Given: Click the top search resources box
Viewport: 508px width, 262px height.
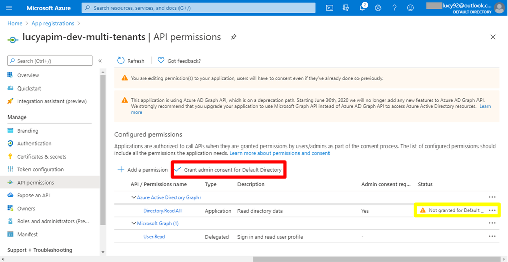Looking at the screenshot, I should [x=198, y=8].
